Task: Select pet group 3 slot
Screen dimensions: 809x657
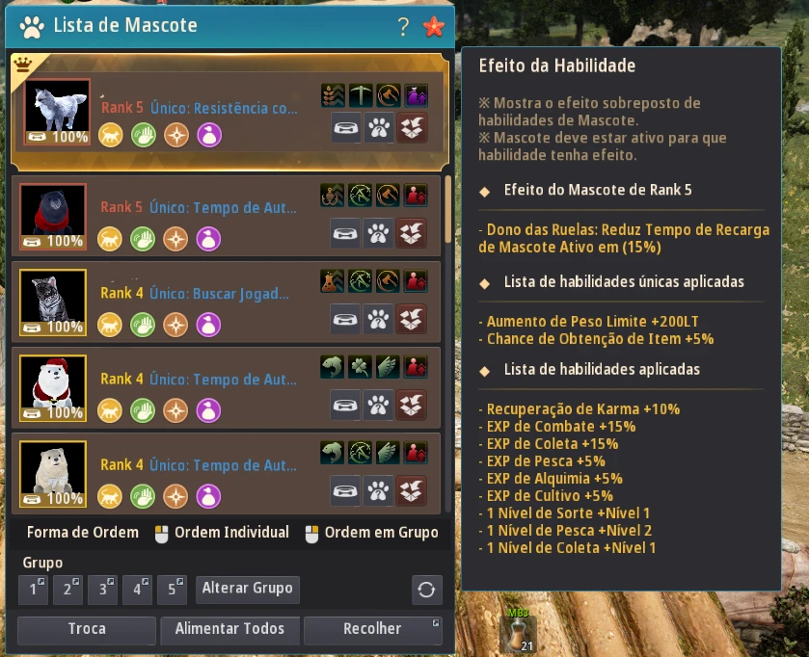Action: tap(102, 590)
